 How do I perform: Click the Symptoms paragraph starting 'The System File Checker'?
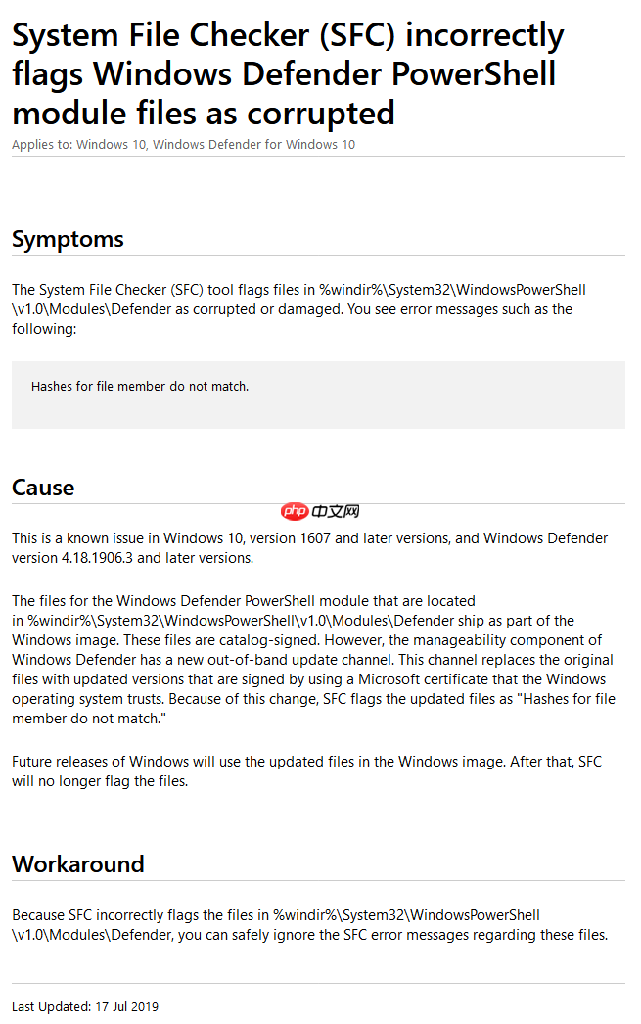click(298, 309)
